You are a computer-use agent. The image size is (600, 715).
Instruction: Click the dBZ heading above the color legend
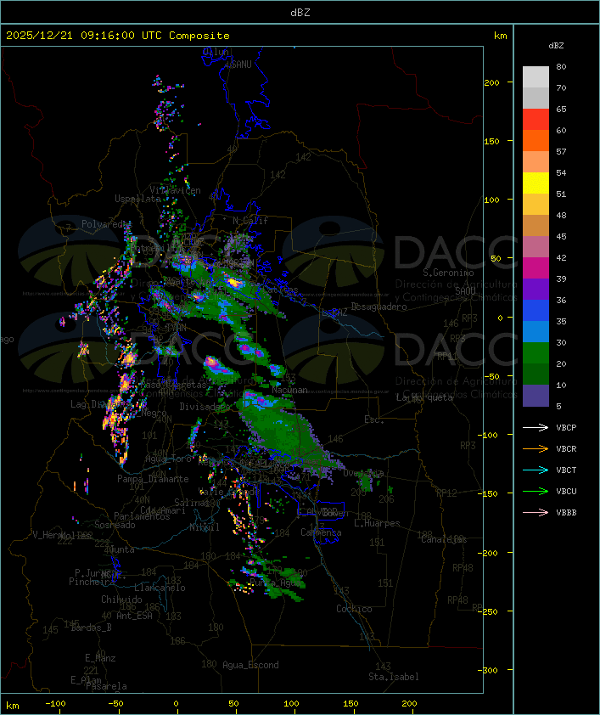pos(556,46)
